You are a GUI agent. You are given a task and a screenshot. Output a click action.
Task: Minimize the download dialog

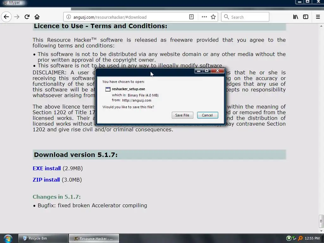(199, 71)
